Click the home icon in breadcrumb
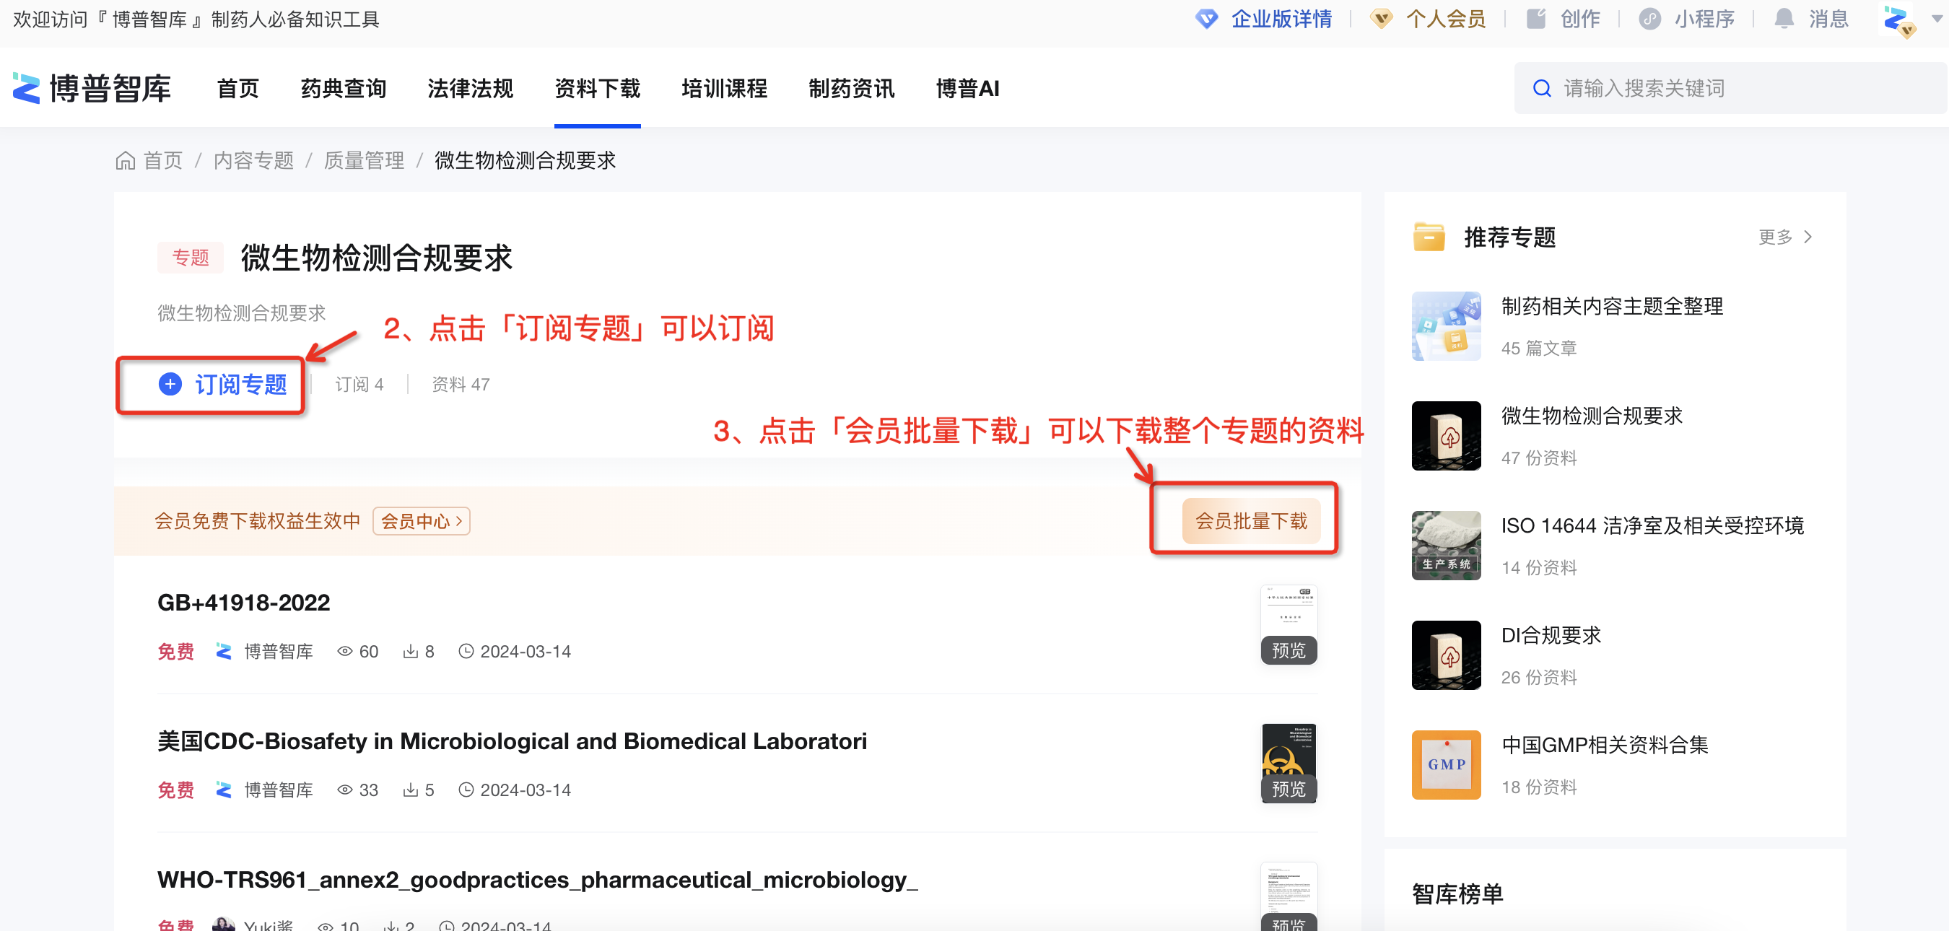This screenshot has height=931, width=1949. 126,160
